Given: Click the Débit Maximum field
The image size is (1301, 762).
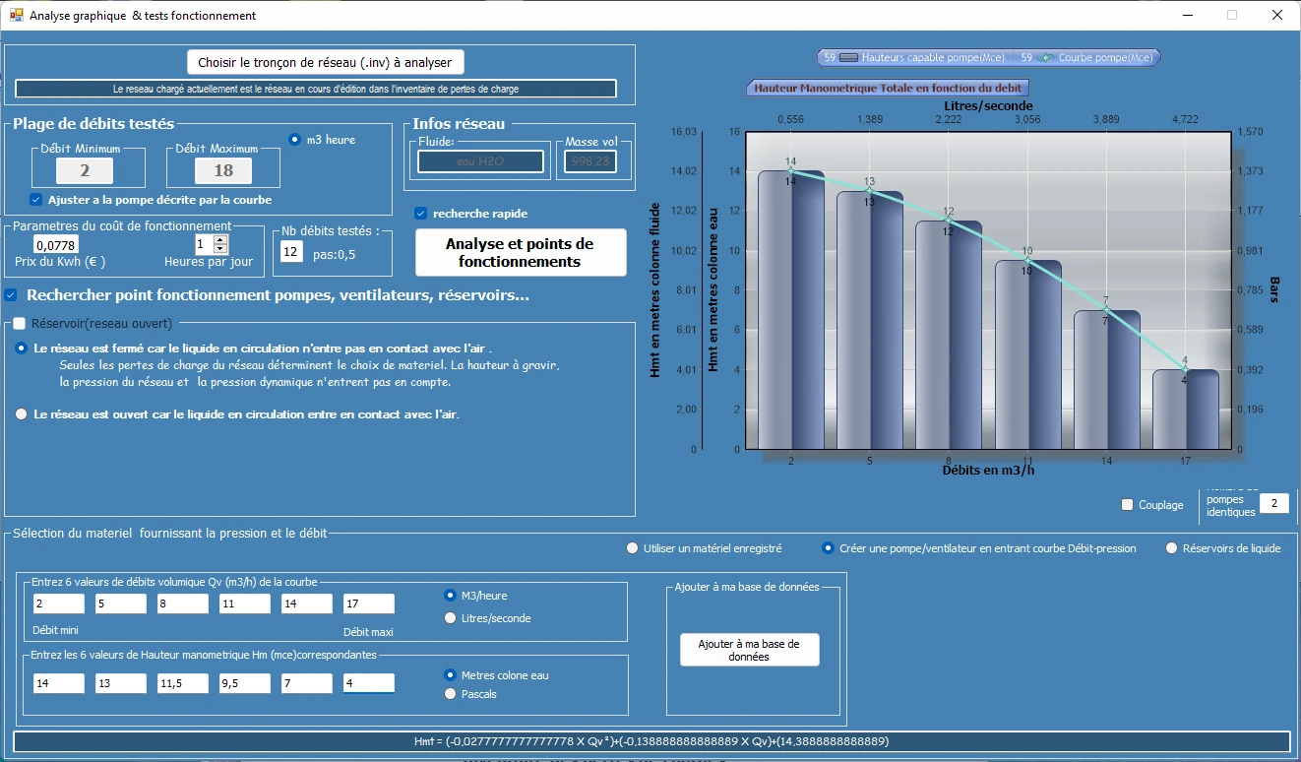Looking at the screenshot, I should click(x=223, y=171).
